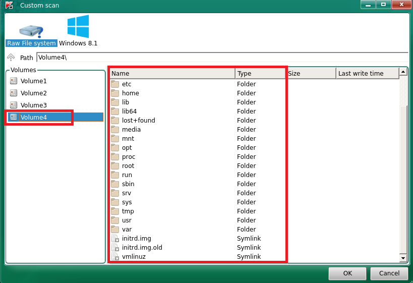Maximize the Custom scan window

point(383,5)
